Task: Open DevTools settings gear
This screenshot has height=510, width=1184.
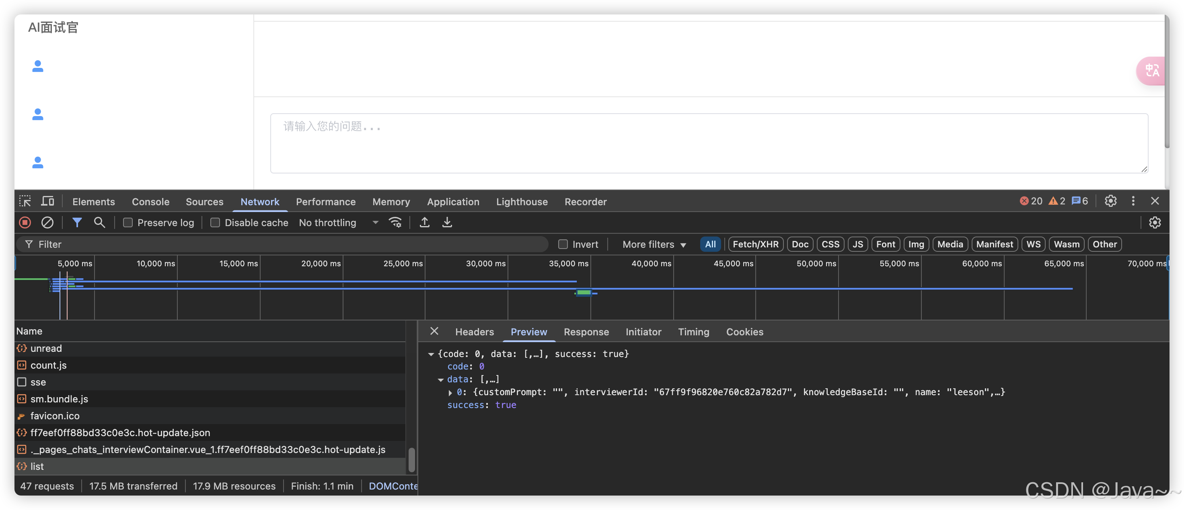Action: pyautogui.click(x=1110, y=201)
